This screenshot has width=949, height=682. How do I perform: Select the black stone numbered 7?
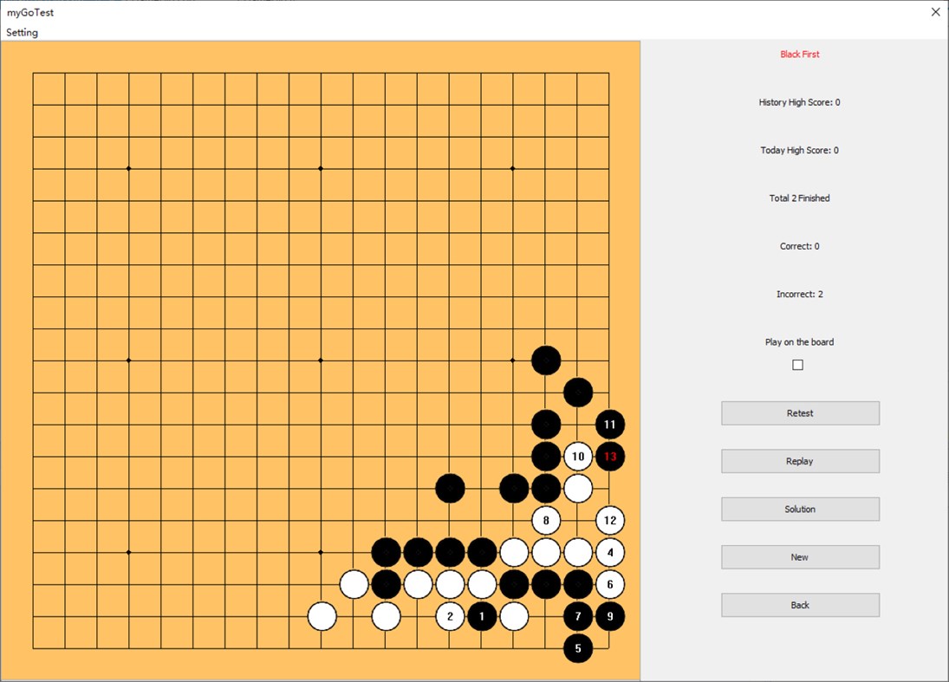(x=577, y=616)
